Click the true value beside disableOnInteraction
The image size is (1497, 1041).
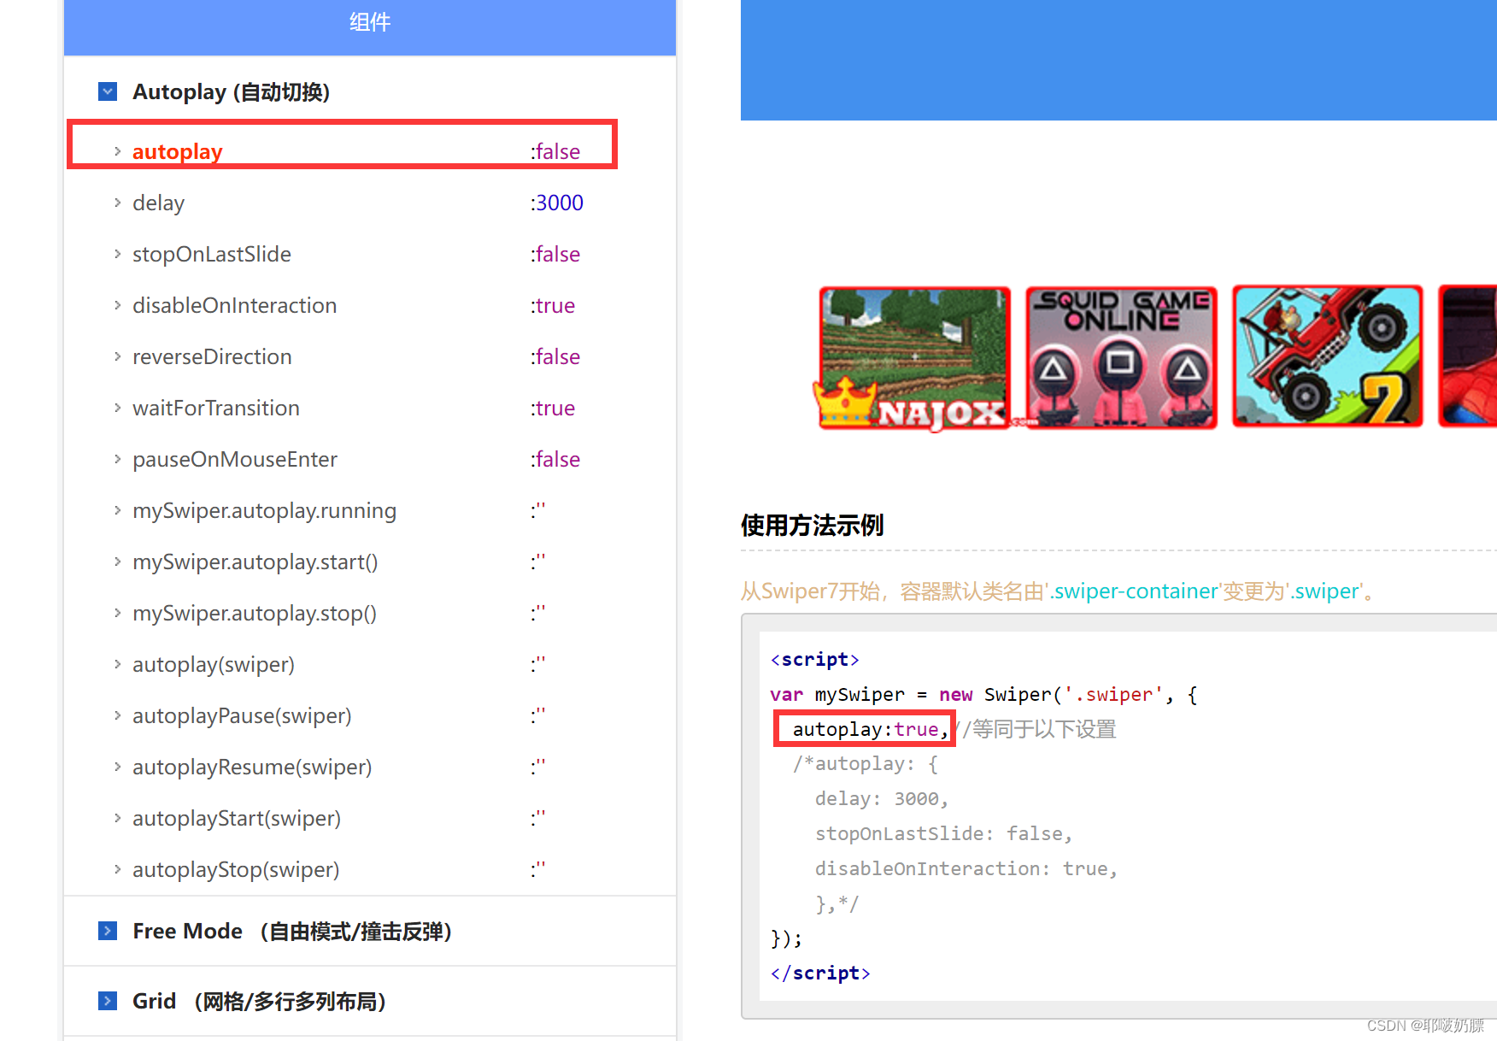click(x=553, y=305)
